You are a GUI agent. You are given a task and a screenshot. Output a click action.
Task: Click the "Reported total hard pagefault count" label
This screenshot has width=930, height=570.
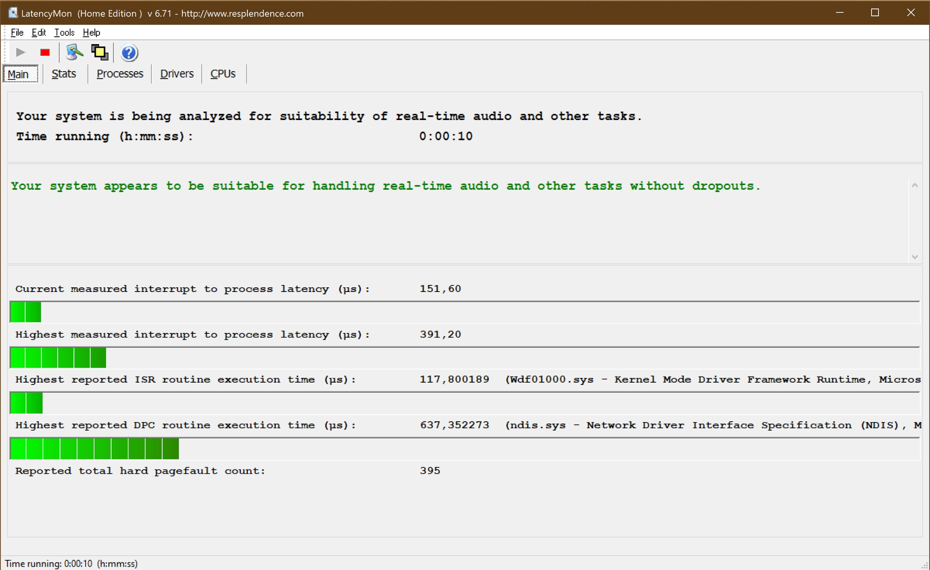140,471
